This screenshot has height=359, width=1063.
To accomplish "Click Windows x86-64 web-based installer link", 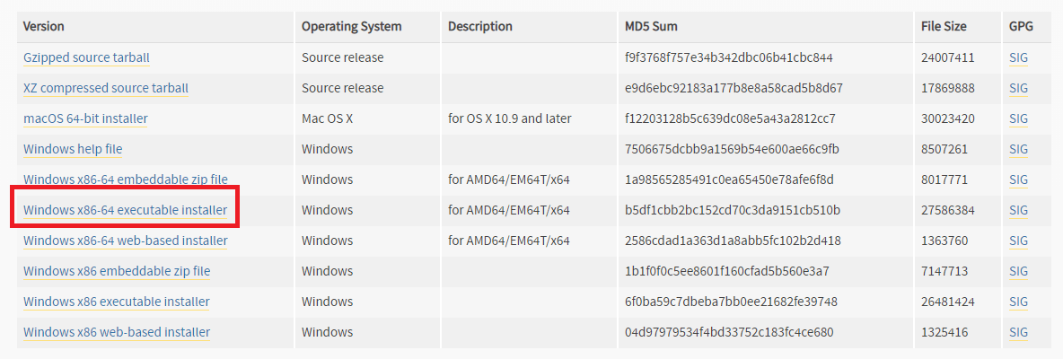I will [x=126, y=241].
